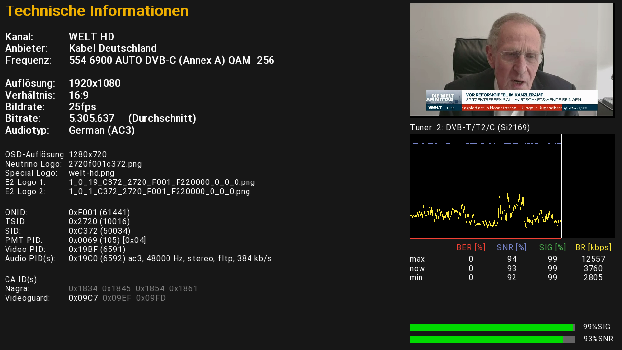
Task: Select provider value "Kabel Deutschland"
Action: coord(113,48)
